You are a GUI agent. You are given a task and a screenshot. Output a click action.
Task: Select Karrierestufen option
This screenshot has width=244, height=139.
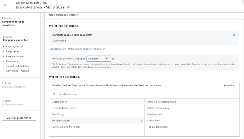[x=155, y=114]
